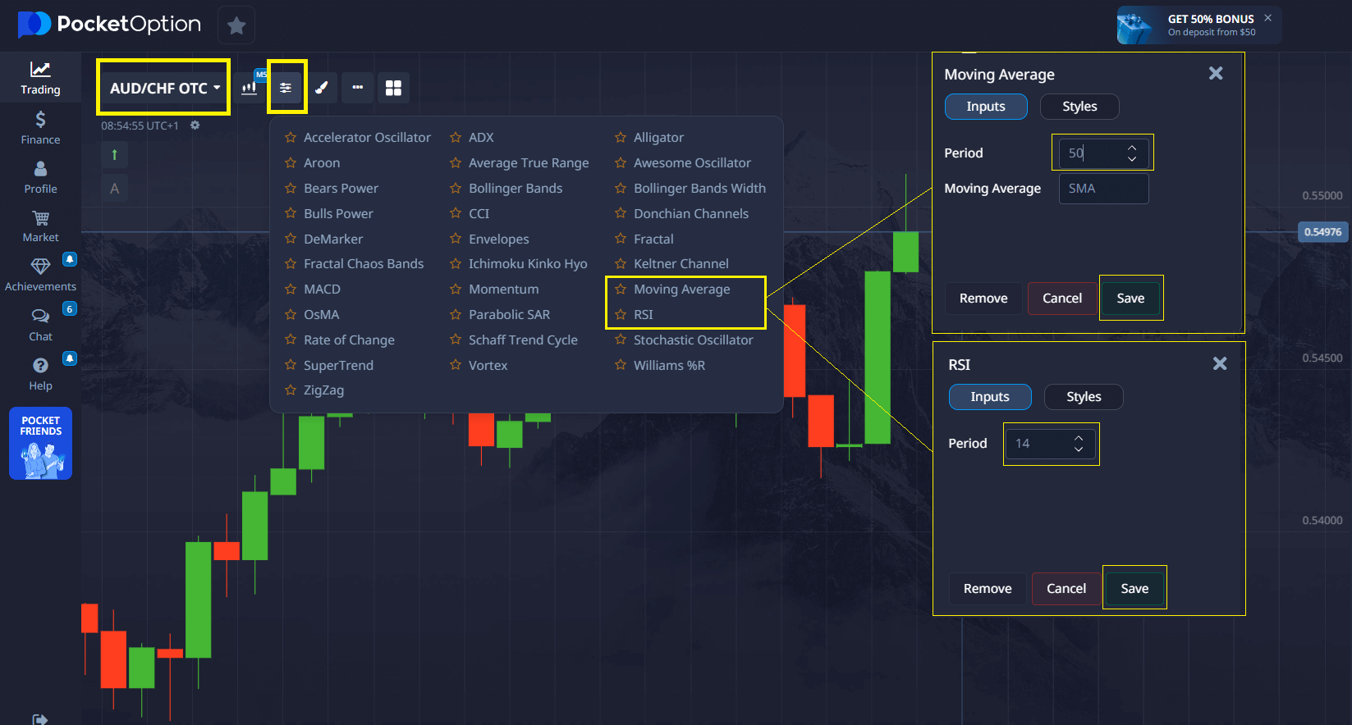Save the RSI settings

[1134, 589]
